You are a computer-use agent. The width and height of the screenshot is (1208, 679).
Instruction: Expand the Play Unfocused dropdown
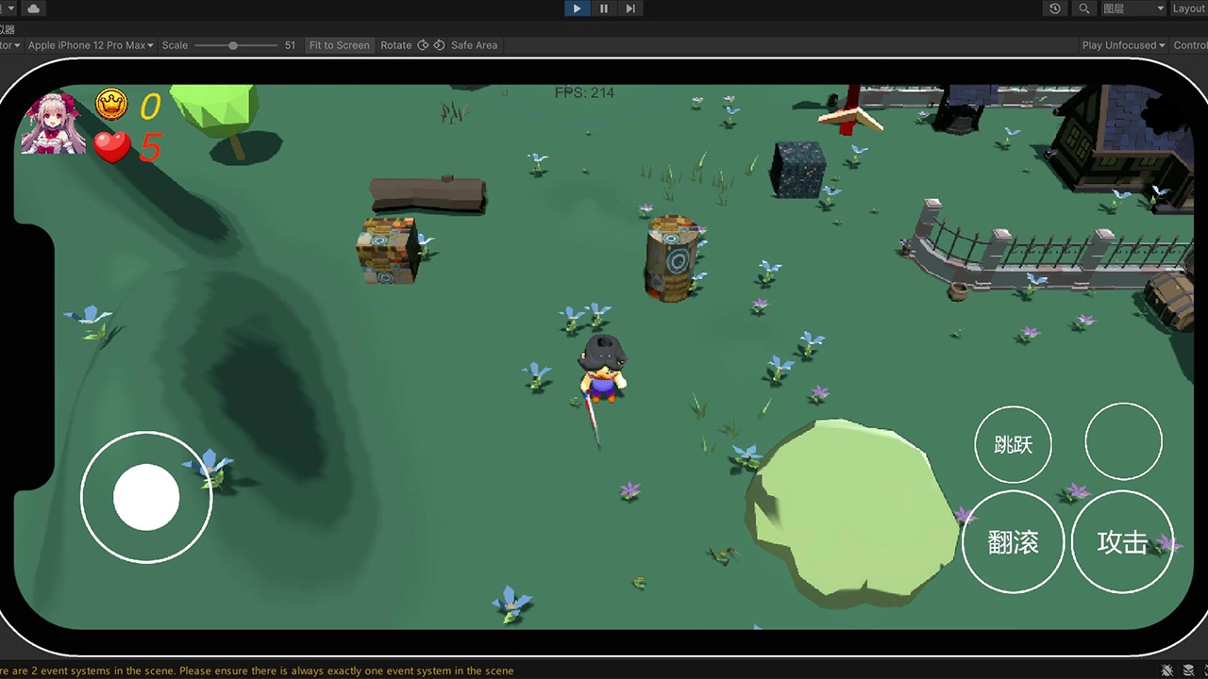[1123, 45]
